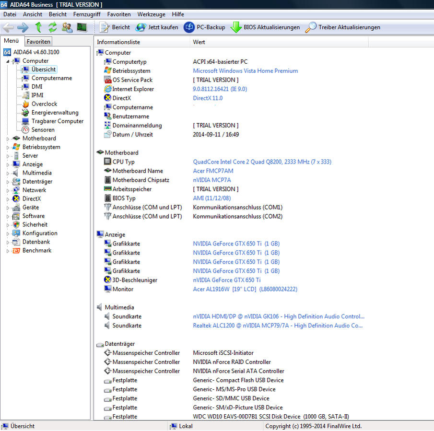Screen dimensions: 434x431
Task: Expand the Software tree node
Action: click(x=8, y=216)
